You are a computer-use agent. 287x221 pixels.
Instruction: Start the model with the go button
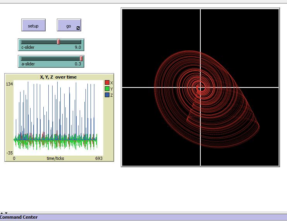[68, 26]
